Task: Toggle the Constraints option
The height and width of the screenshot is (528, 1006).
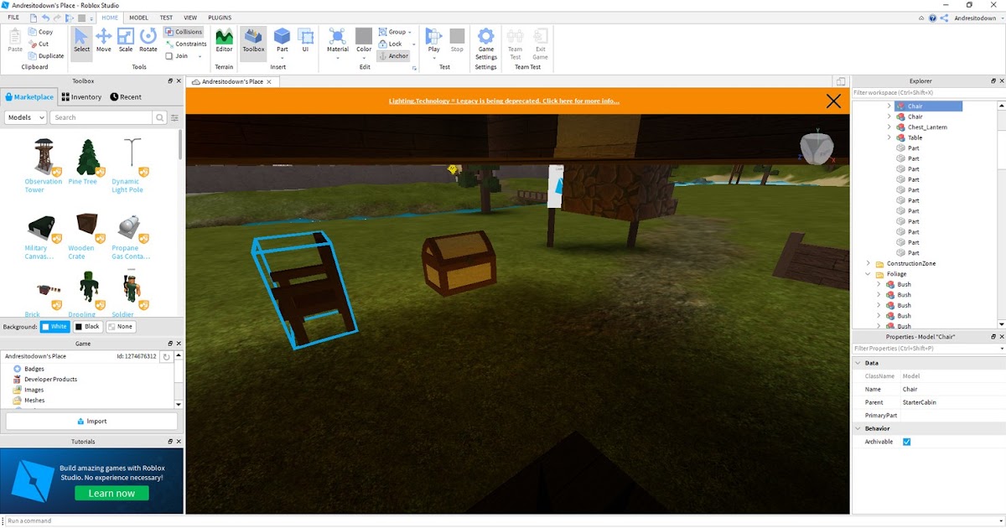Action: coord(185,44)
